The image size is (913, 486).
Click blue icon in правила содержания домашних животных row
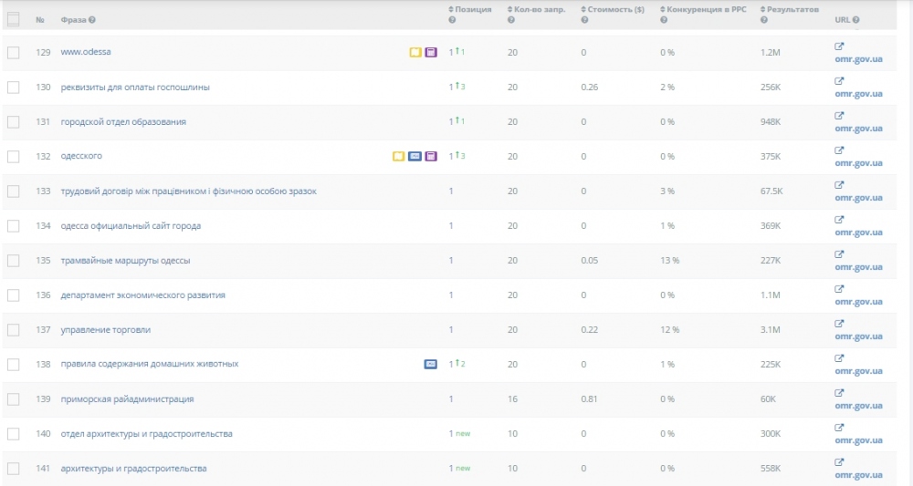pyautogui.click(x=431, y=365)
